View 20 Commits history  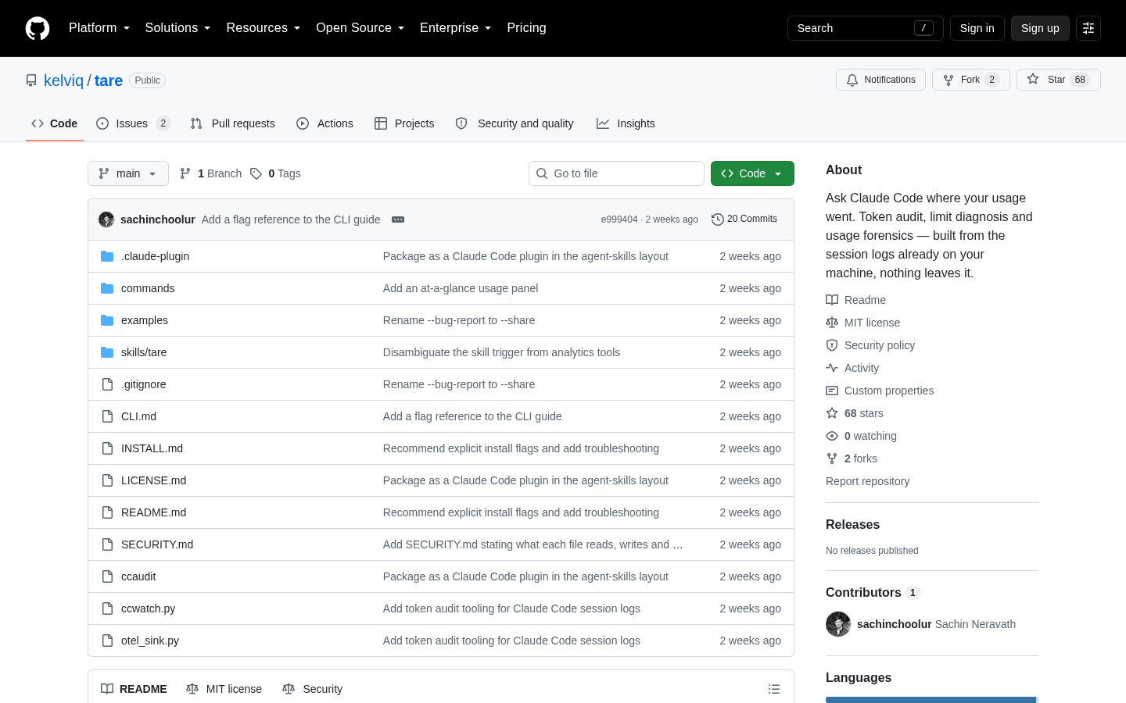click(x=744, y=219)
